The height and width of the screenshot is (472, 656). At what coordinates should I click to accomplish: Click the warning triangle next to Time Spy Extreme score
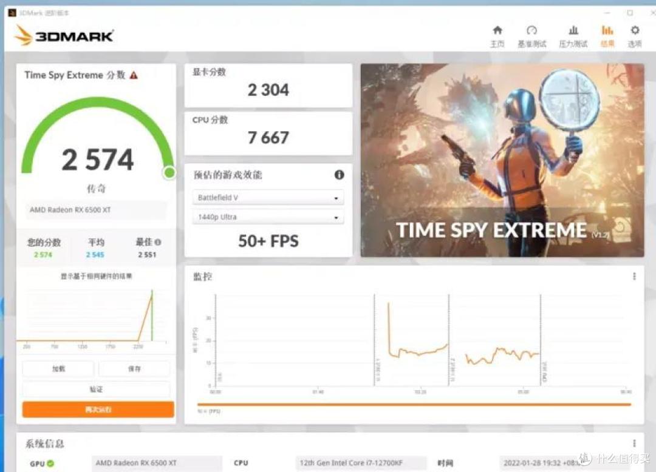click(134, 75)
